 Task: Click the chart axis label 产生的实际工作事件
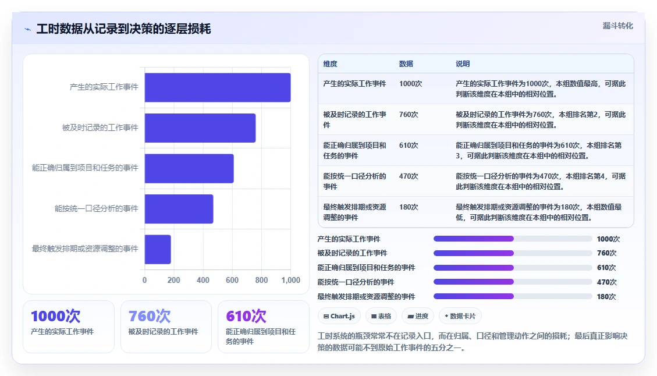(x=104, y=87)
